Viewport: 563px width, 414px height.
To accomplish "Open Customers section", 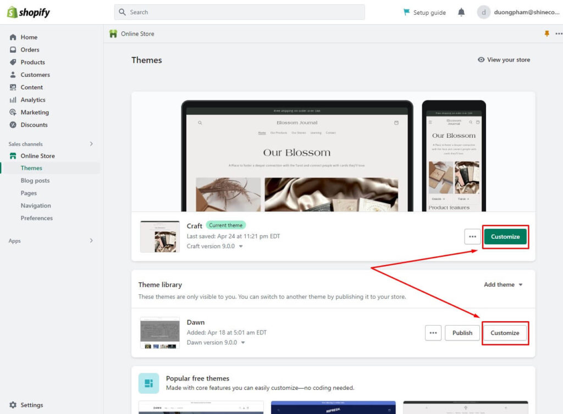I will [35, 75].
